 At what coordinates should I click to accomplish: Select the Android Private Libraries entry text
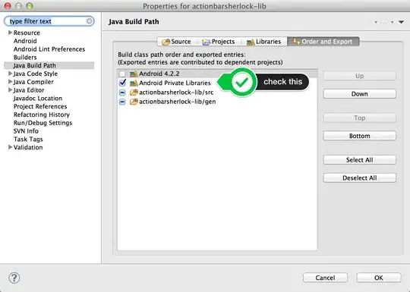coord(175,83)
